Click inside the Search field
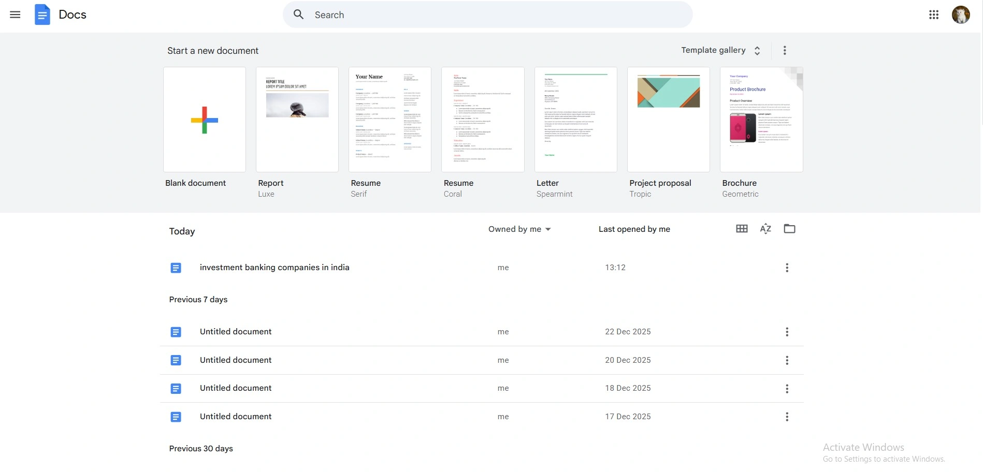This screenshot has height=472, width=983. click(x=487, y=14)
